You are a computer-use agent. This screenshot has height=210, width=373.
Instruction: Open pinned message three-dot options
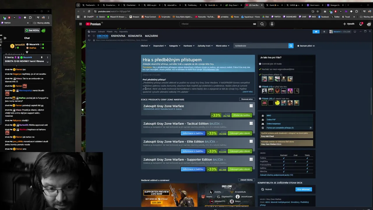(x=47, y=57)
